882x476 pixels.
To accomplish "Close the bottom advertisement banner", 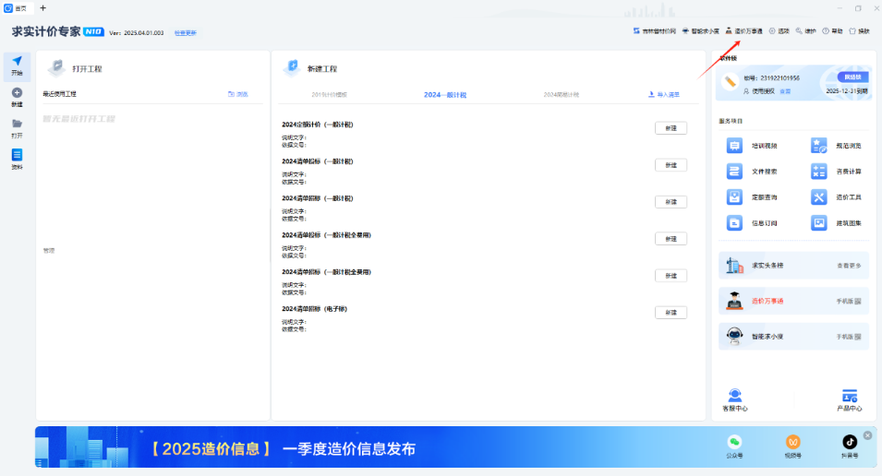I will pyautogui.click(x=867, y=435).
